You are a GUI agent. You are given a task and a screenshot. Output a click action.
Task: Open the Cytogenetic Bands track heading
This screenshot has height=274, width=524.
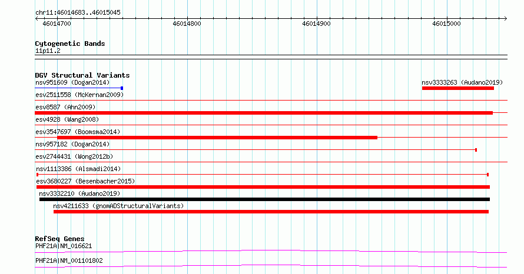[x=70, y=44]
